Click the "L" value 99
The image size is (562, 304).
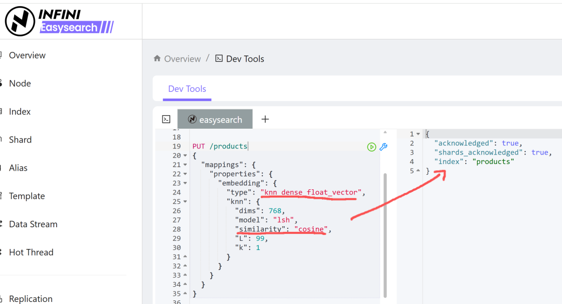[x=260, y=239]
